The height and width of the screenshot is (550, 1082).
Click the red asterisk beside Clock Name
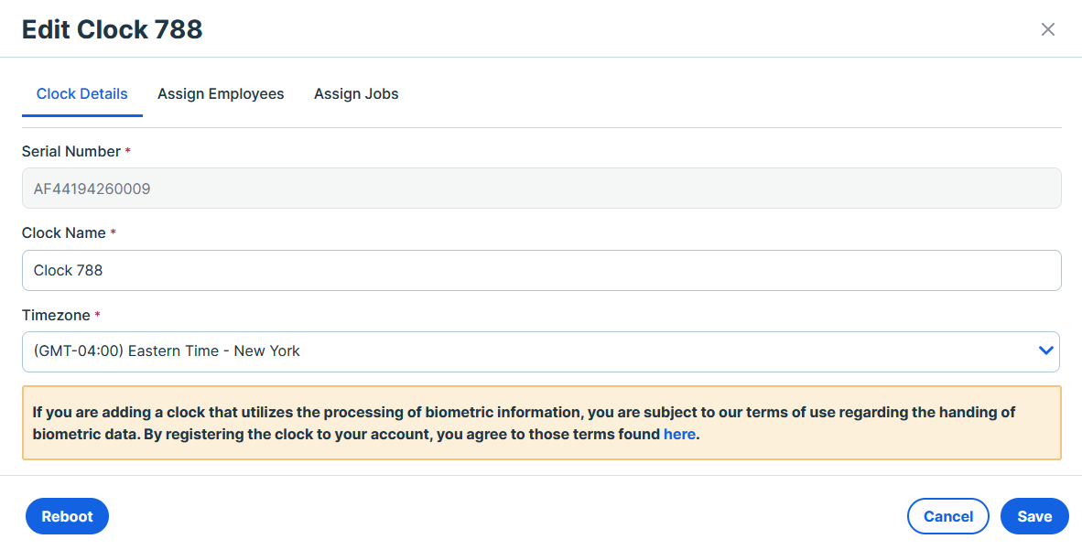[114, 232]
